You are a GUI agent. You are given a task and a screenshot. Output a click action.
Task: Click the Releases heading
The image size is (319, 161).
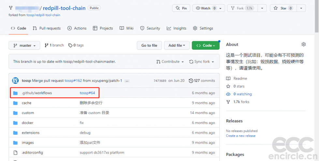pyautogui.click(x=234, y=121)
